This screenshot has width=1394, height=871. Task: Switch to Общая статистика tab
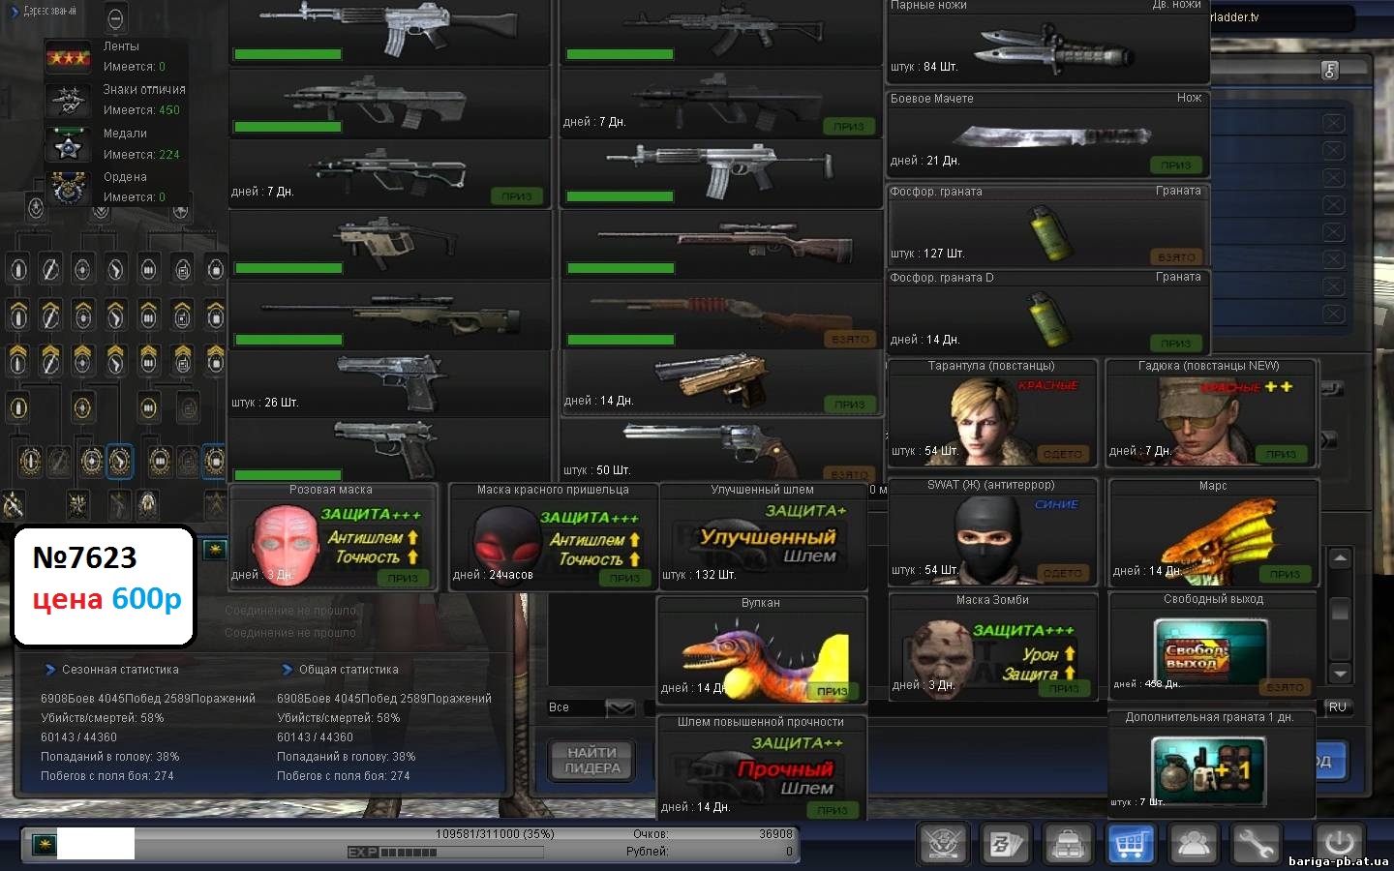(x=348, y=670)
